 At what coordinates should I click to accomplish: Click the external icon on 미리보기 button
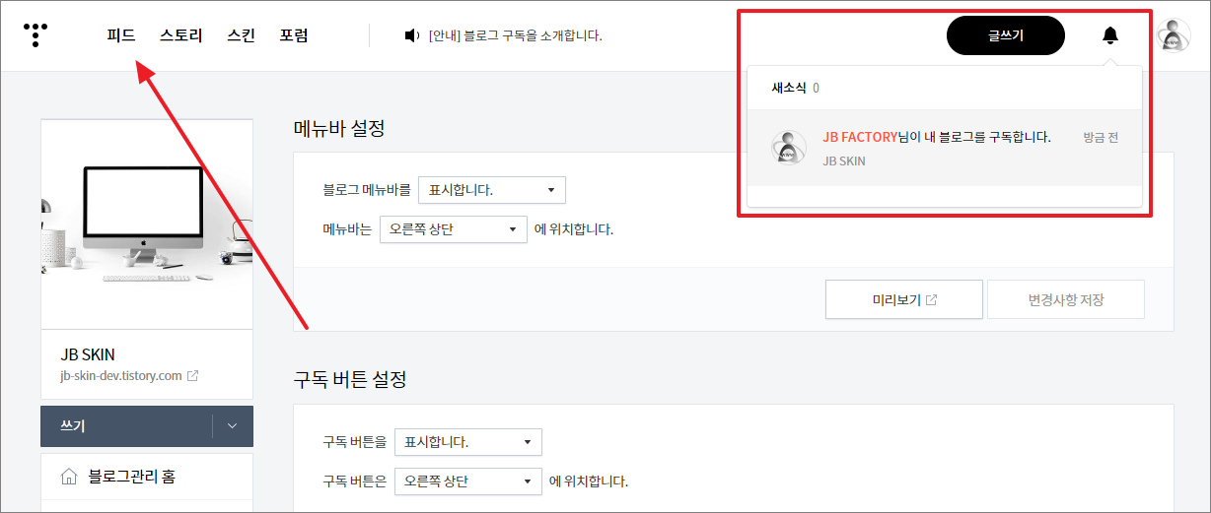tap(932, 300)
